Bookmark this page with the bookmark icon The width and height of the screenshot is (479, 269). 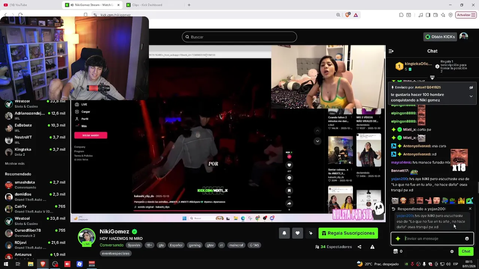pyautogui.click(x=86, y=15)
